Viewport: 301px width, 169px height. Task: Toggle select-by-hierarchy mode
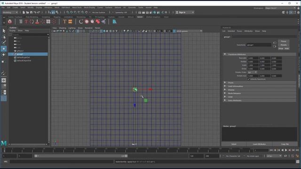tap(49, 12)
